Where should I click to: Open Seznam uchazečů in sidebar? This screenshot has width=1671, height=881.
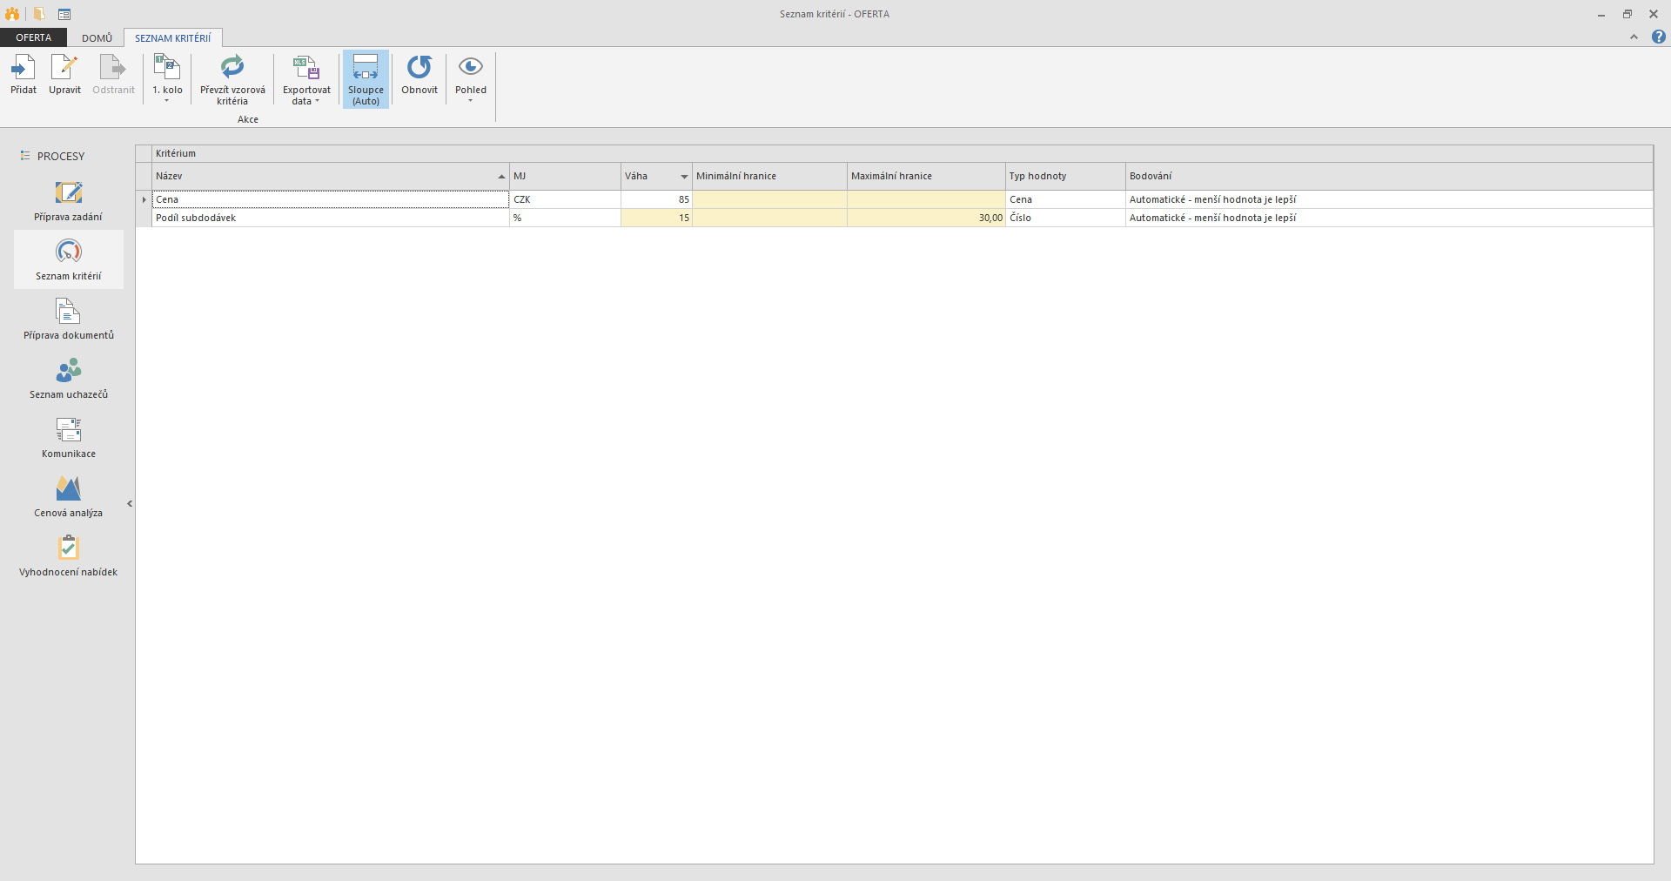point(69,378)
